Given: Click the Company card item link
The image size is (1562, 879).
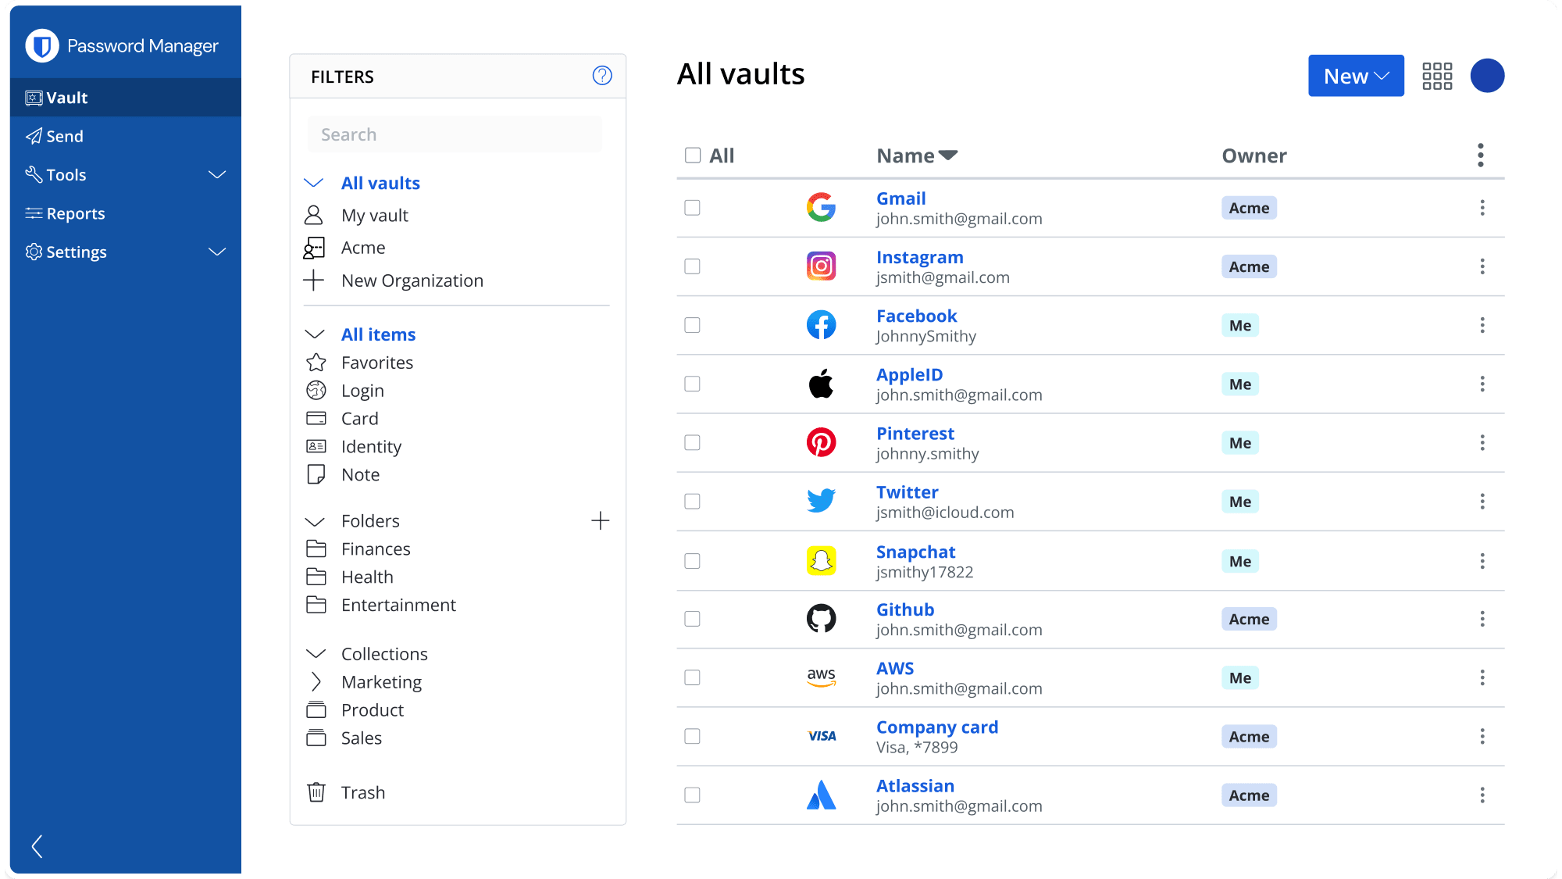Looking at the screenshot, I should pos(936,727).
